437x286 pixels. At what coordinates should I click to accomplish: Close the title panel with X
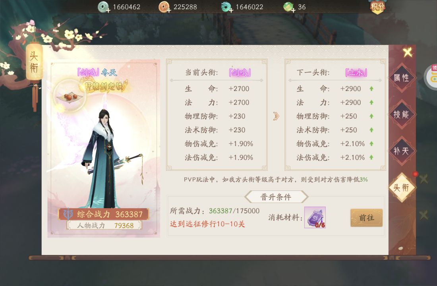click(408, 52)
